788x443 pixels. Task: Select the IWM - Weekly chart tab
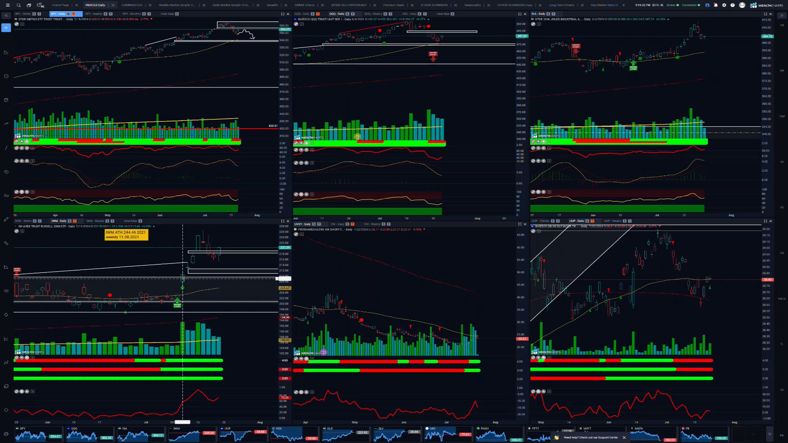[95, 221]
